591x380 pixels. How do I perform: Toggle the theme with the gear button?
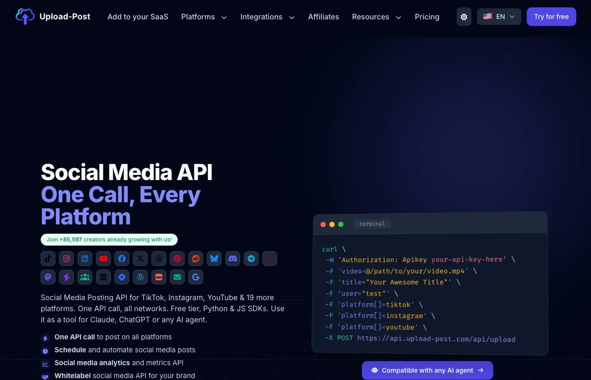(x=464, y=17)
